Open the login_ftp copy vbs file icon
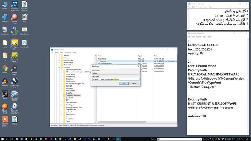This screenshot has height=141, width=251. coord(24,6)
